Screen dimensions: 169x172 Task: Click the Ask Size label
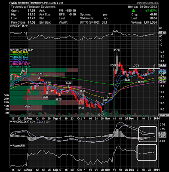coord(45,15)
